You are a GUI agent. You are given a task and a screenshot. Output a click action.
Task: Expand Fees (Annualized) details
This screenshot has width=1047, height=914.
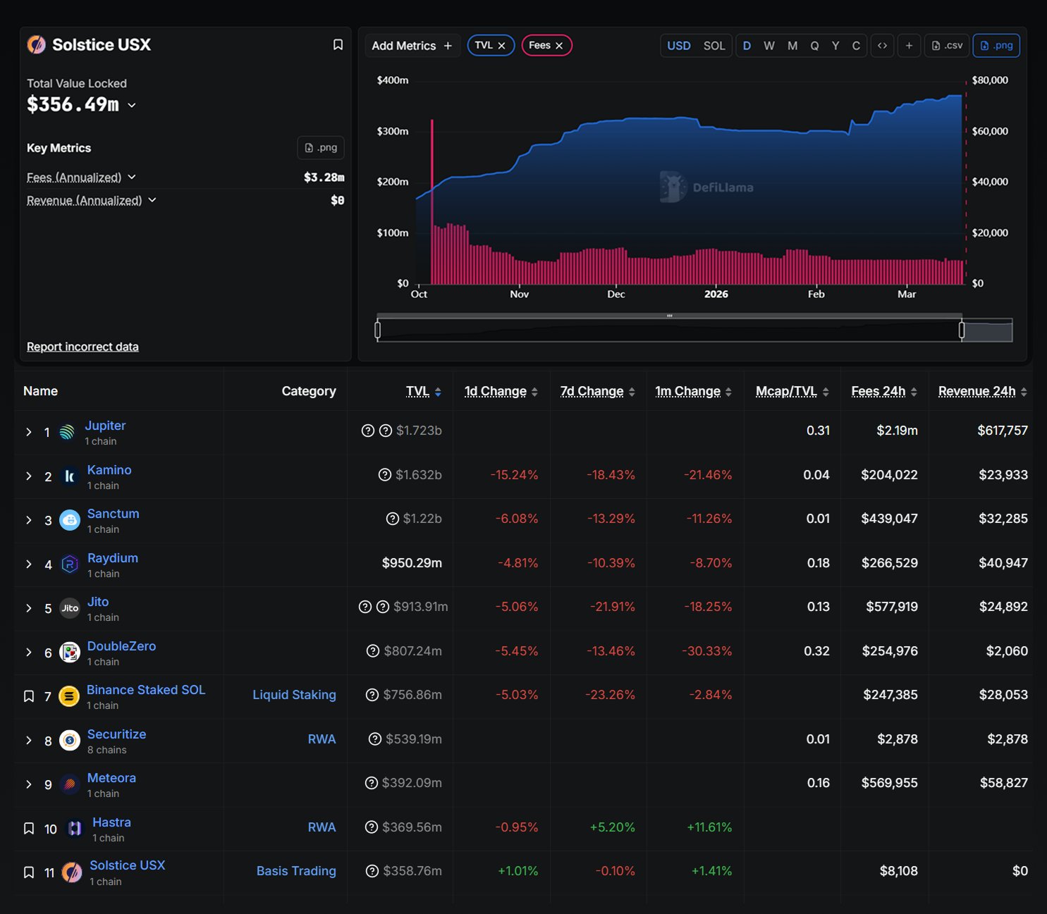pyautogui.click(x=132, y=177)
